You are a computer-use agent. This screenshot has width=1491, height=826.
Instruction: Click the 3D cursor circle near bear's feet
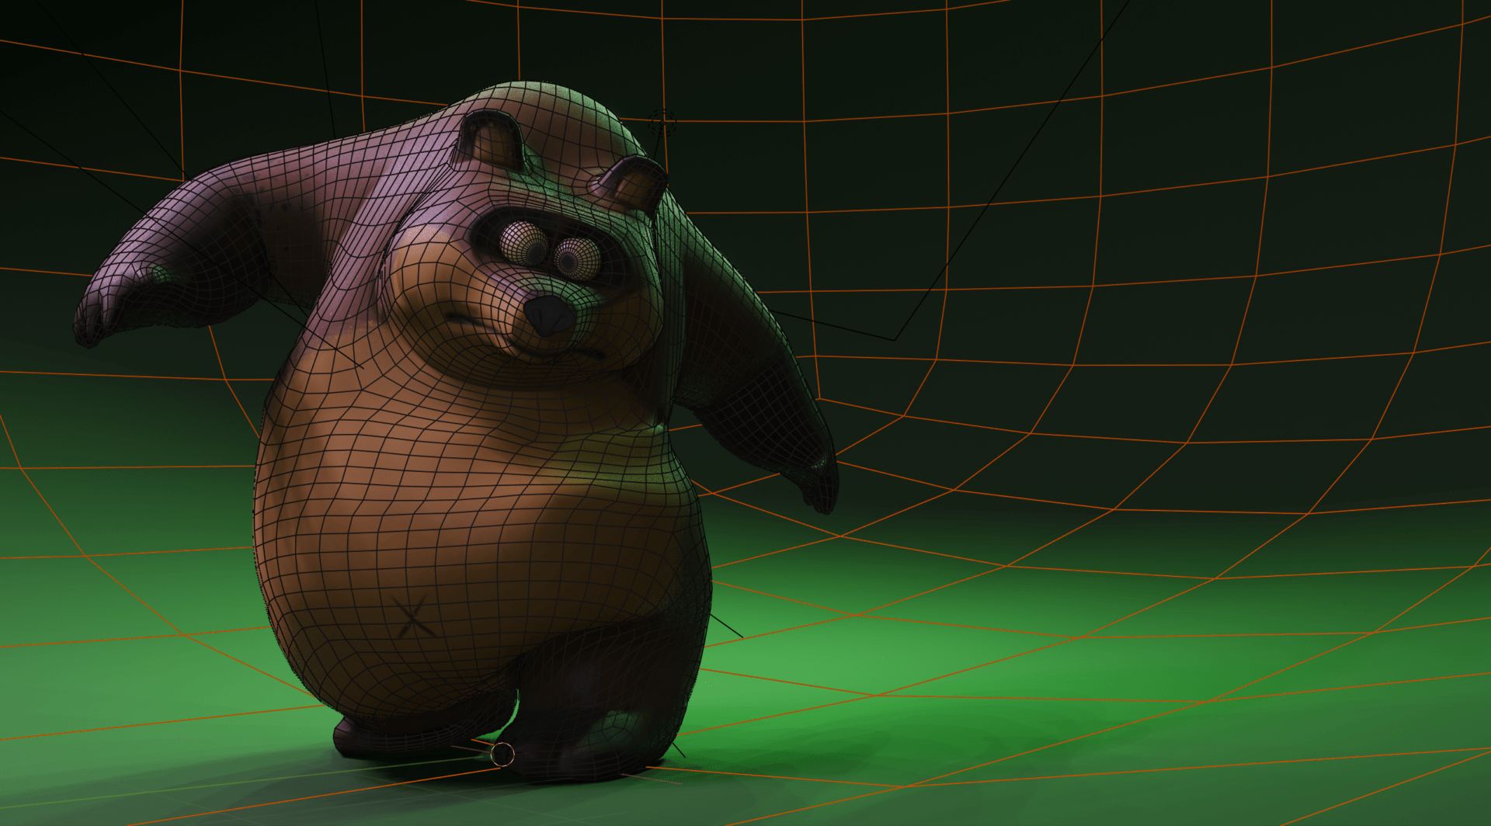[502, 754]
